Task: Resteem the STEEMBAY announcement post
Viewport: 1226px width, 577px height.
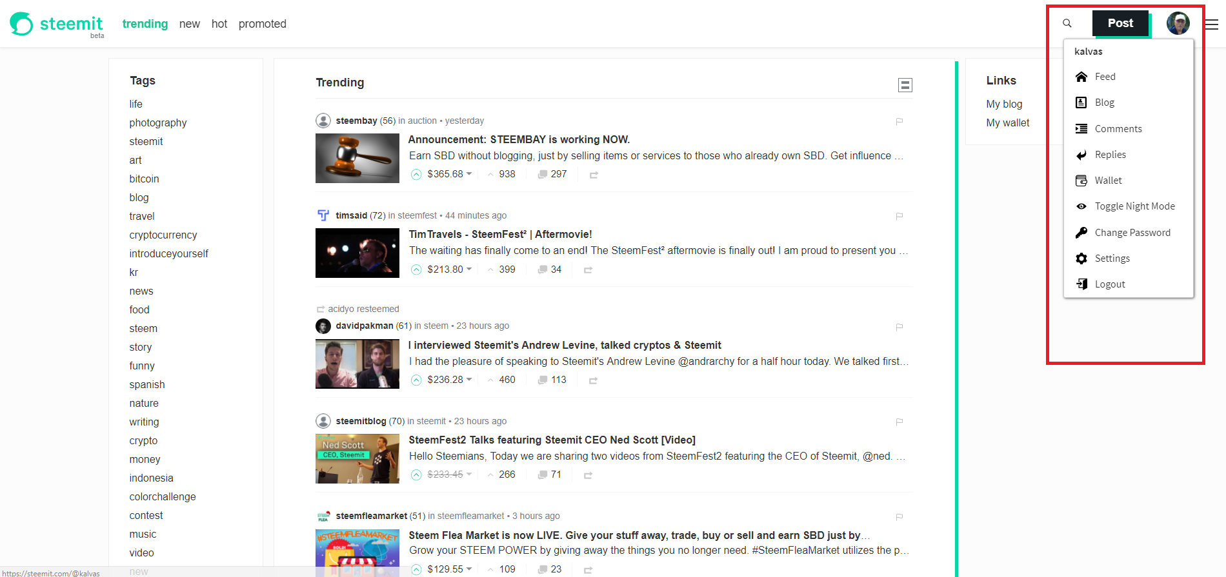Action: coord(594,175)
